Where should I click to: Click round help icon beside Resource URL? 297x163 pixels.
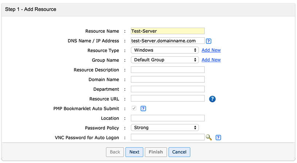212,99
